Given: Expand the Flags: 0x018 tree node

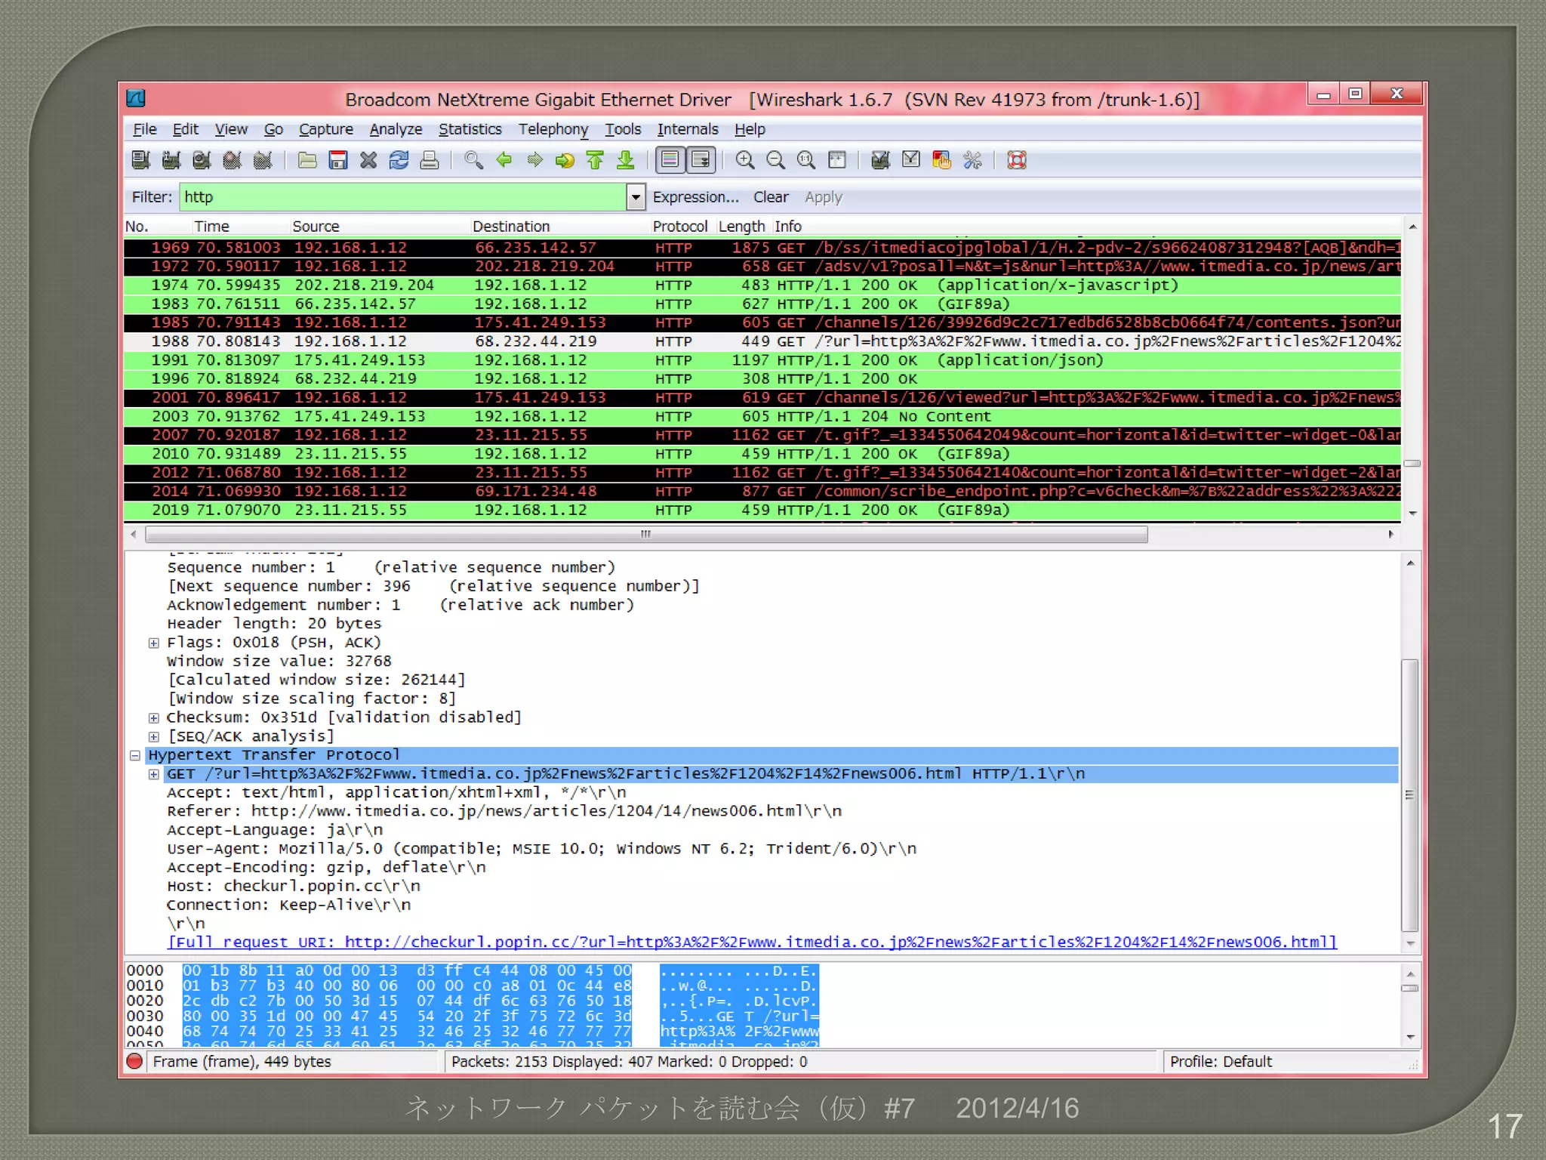Looking at the screenshot, I should coord(154,643).
